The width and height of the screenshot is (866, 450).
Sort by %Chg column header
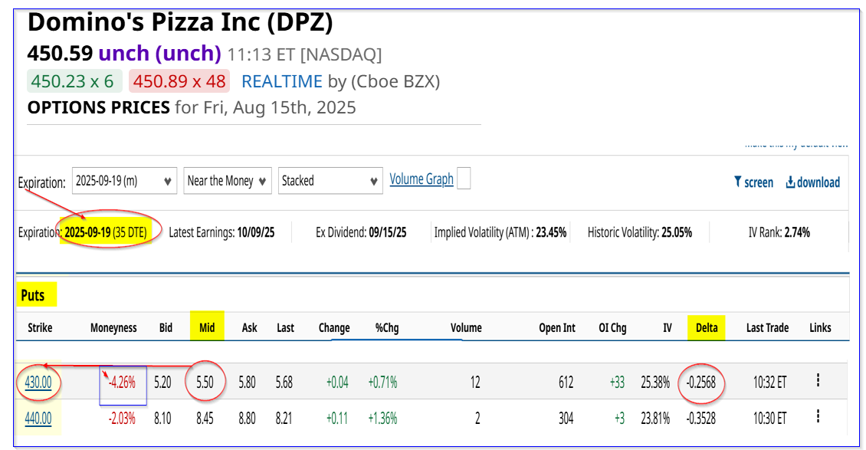[x=387, y=327]
